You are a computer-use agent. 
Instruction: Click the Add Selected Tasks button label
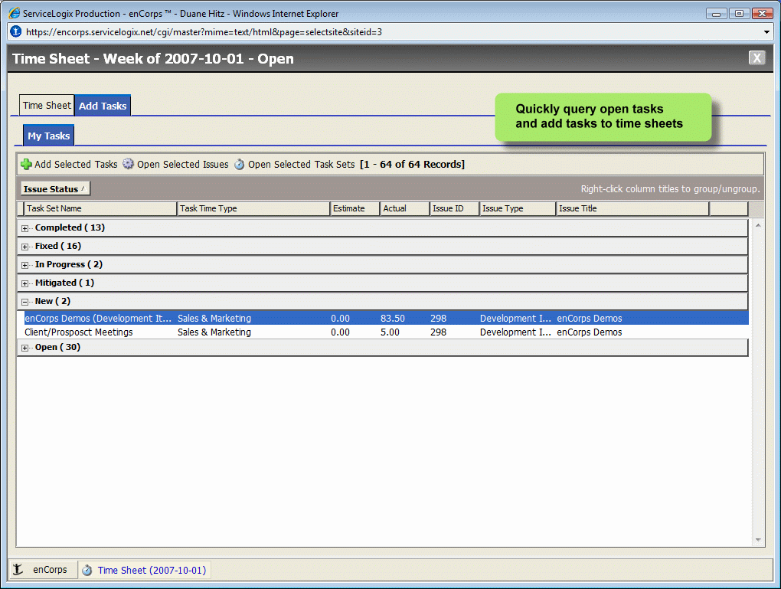76,165
